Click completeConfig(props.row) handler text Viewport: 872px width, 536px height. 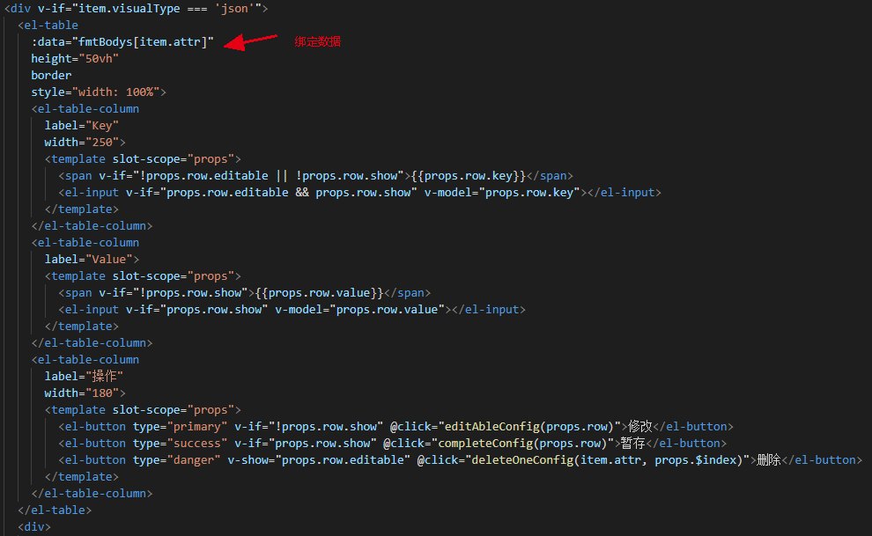pyautogui.click(x=522, y=444)
